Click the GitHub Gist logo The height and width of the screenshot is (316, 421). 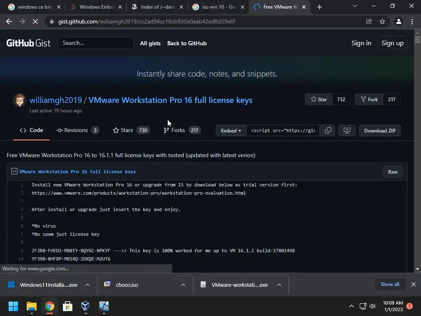pyautogui.click(x=28, y=43)
